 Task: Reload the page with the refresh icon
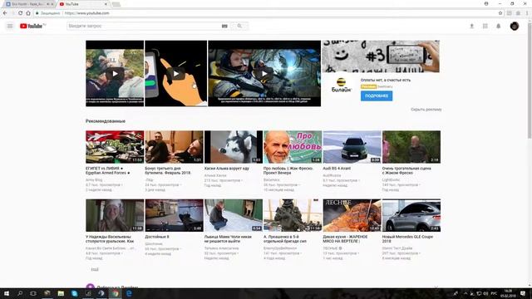click(x=20, y=13)
